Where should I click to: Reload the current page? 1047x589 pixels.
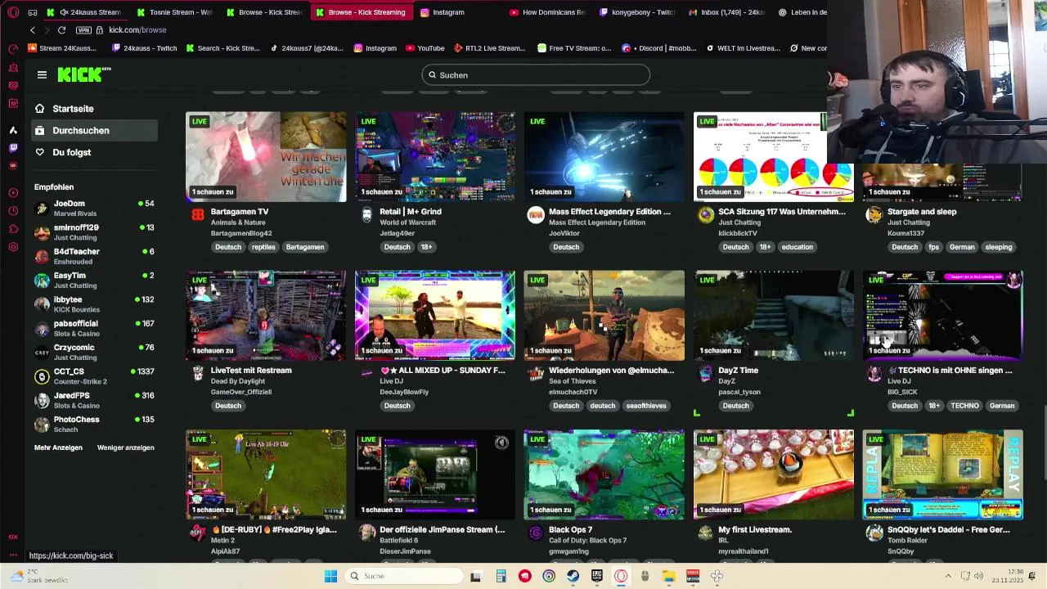(x=61, y=30)
